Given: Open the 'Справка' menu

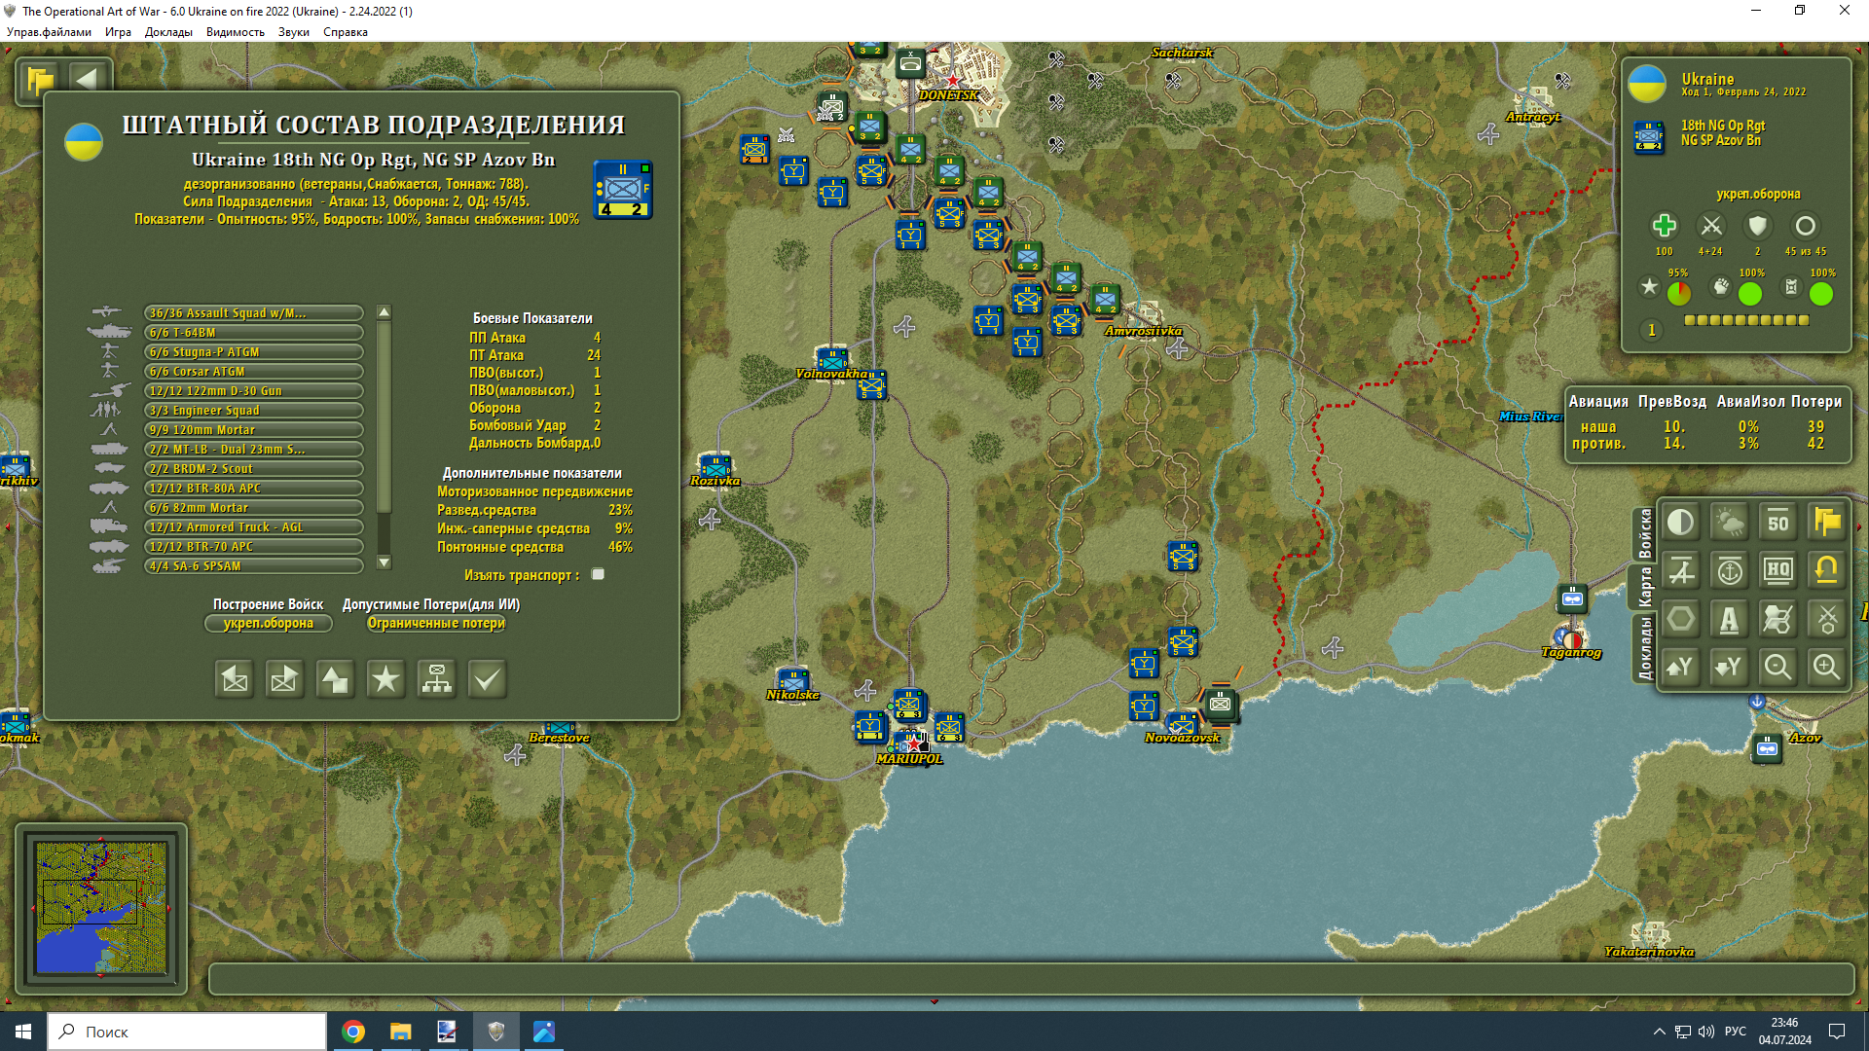Looking at the screenshot, I should pyautogui.click(x=346, y=32).
